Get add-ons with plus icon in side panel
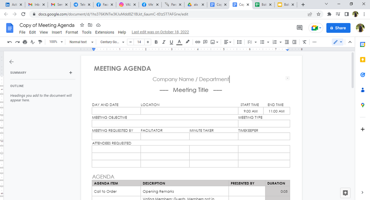This screenshot has height=200, width=370. (x=363, y=129)
